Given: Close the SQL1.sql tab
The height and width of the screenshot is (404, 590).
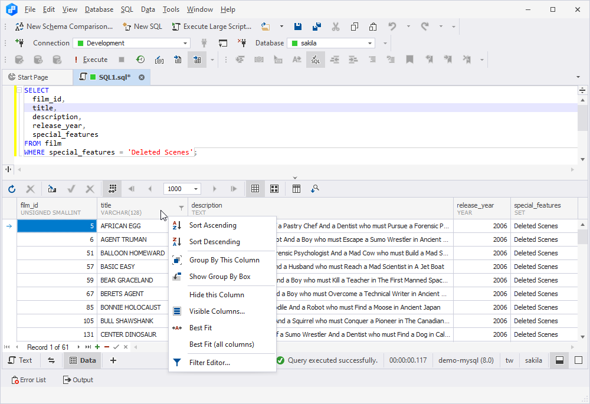Looking at the screenshot, I should coord(142,77).
